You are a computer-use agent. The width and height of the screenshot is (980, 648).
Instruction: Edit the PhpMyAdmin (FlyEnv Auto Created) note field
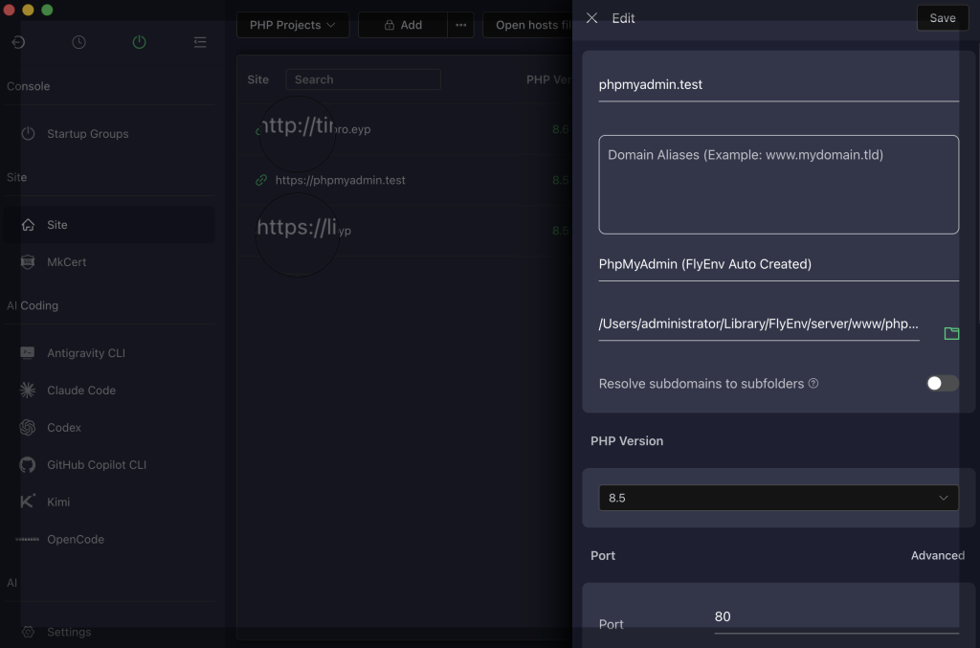tap(779, 264)
